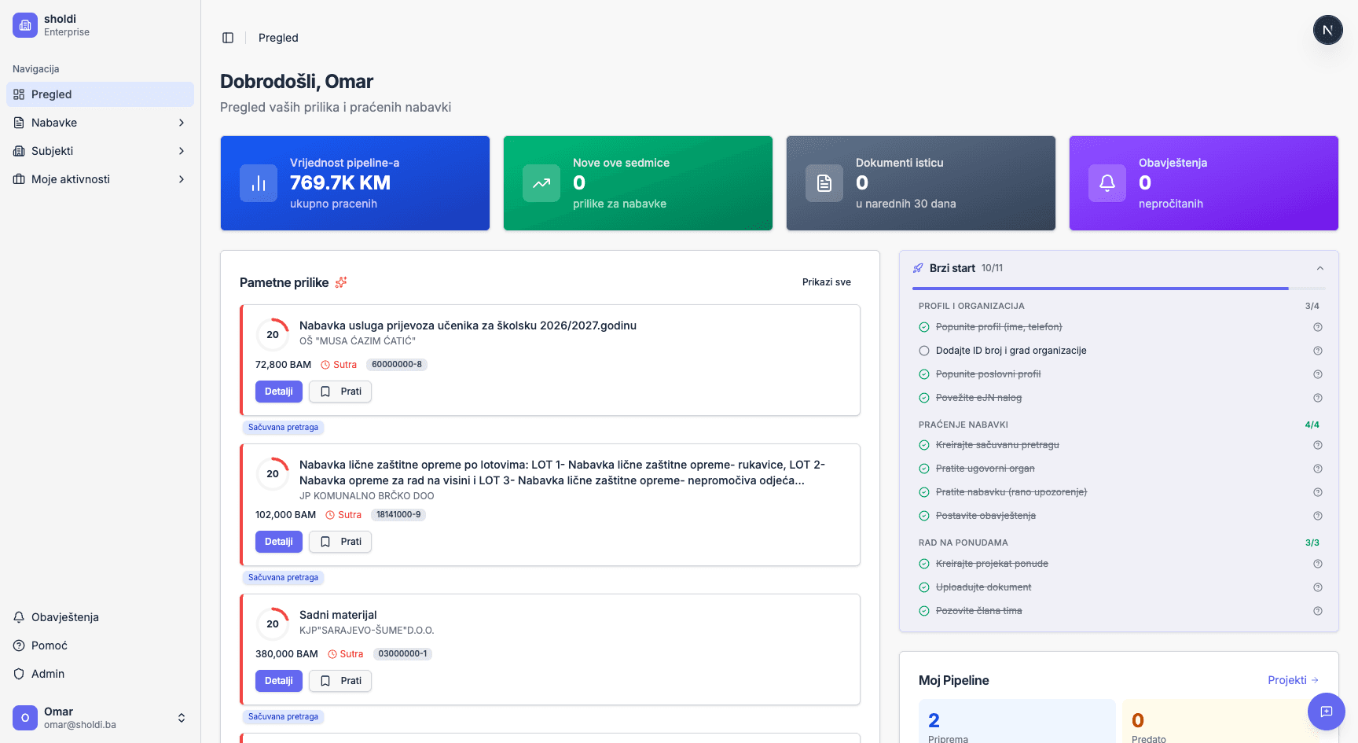The height and width of the screenshot is (743, 1358).
Task: Open the Omar account switcher
Action: coord(182,718)
